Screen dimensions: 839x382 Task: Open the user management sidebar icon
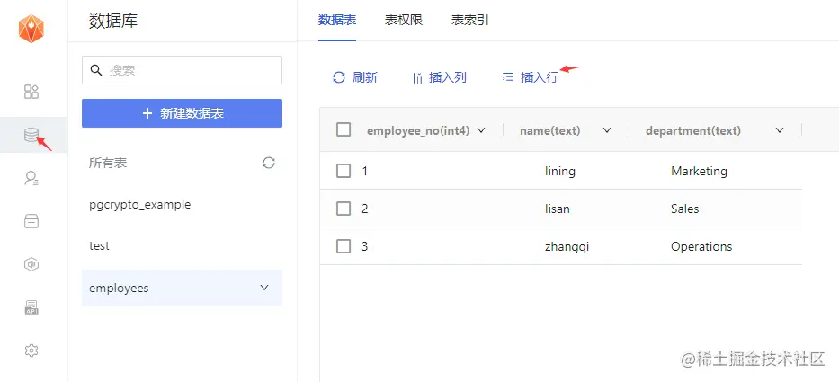click(31, 178)
